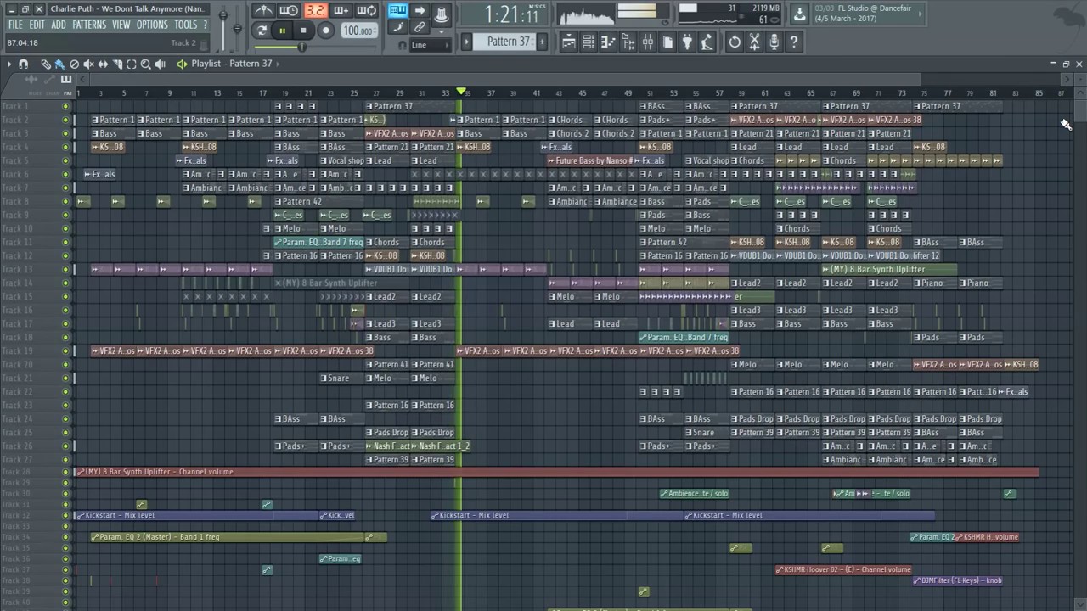Image resolution: width=1087 pixels, height=611 pixels.
Task: Open the pattern selector left arrow menu
Action: click(x=466, y=41)
